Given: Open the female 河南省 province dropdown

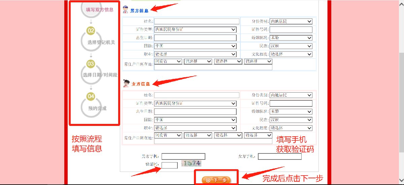Looking at the screenshot, I should (x=168, y=135).
